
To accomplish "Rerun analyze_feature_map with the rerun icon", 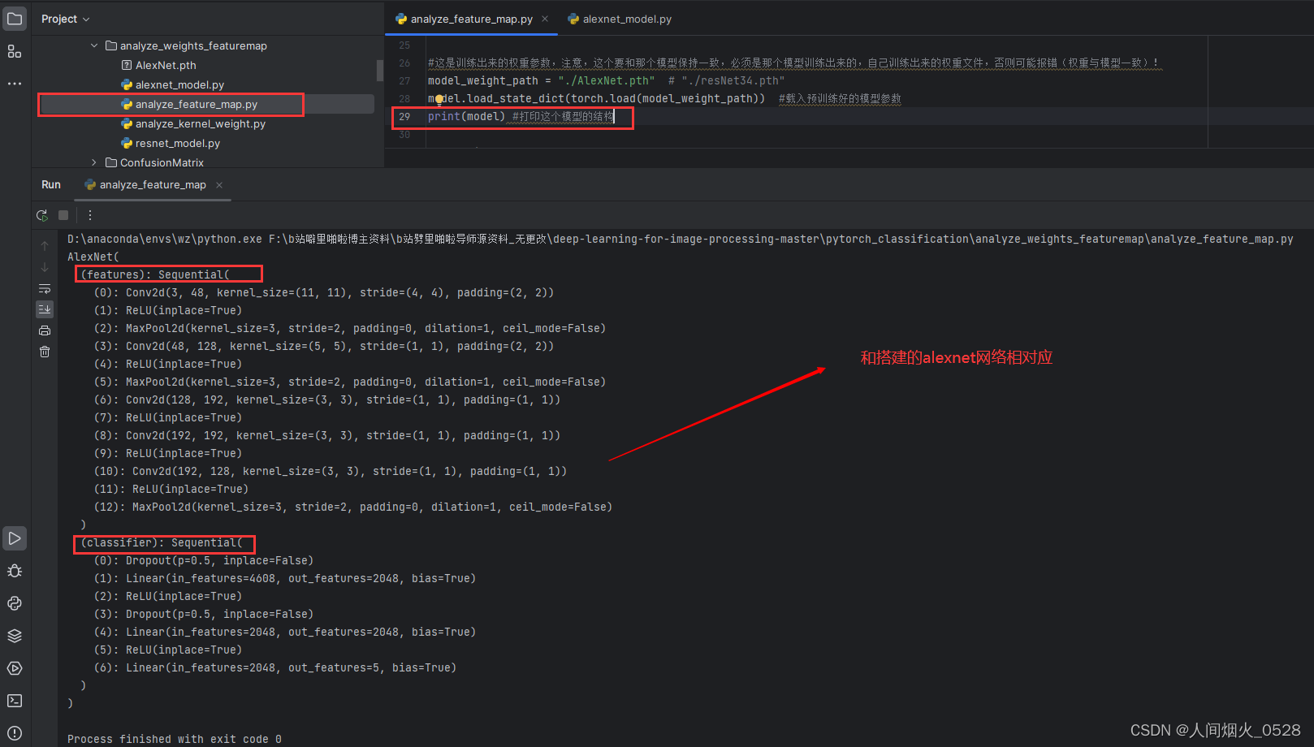I will (x=42, y=215).
